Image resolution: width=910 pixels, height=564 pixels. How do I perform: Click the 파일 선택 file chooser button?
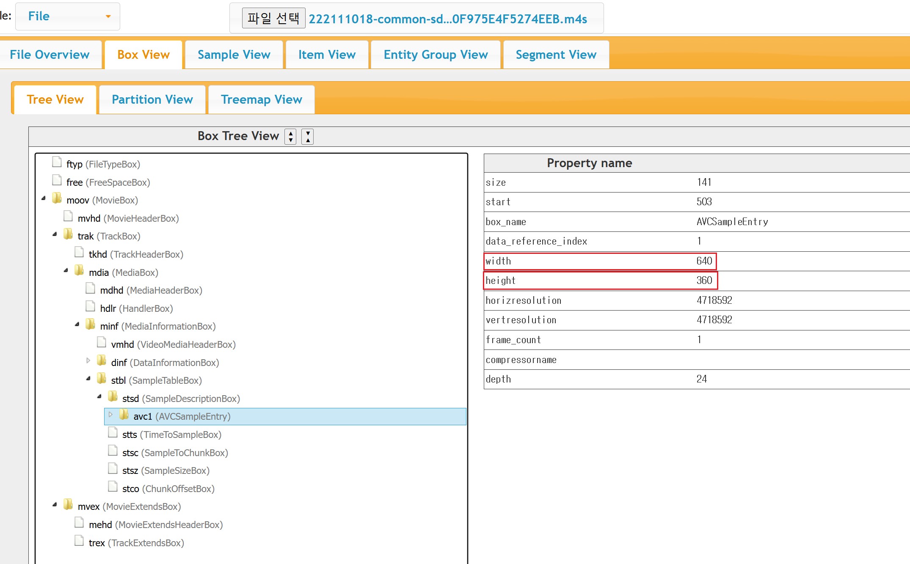(273, 18)
